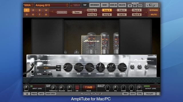Toggle the MUTE button

[x=154, y=15]
